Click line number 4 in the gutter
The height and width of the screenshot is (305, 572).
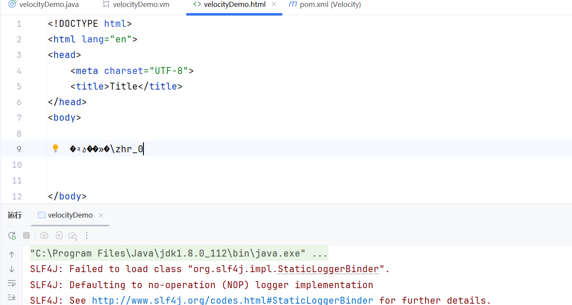[19, 71]
